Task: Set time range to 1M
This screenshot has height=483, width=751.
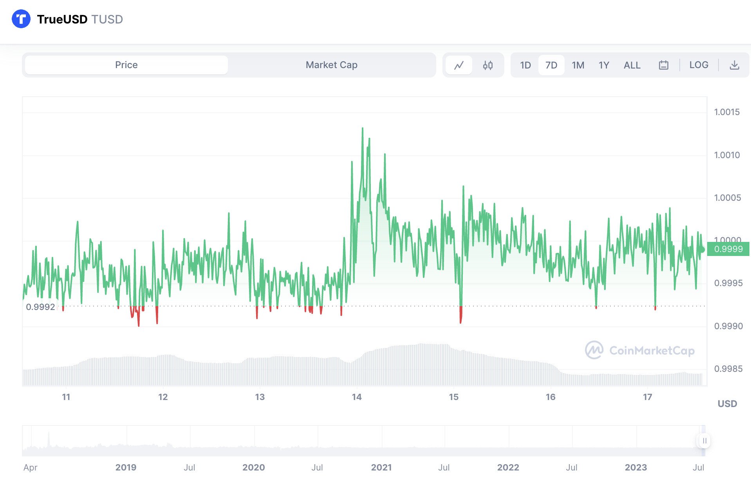Action: point(578,65)
